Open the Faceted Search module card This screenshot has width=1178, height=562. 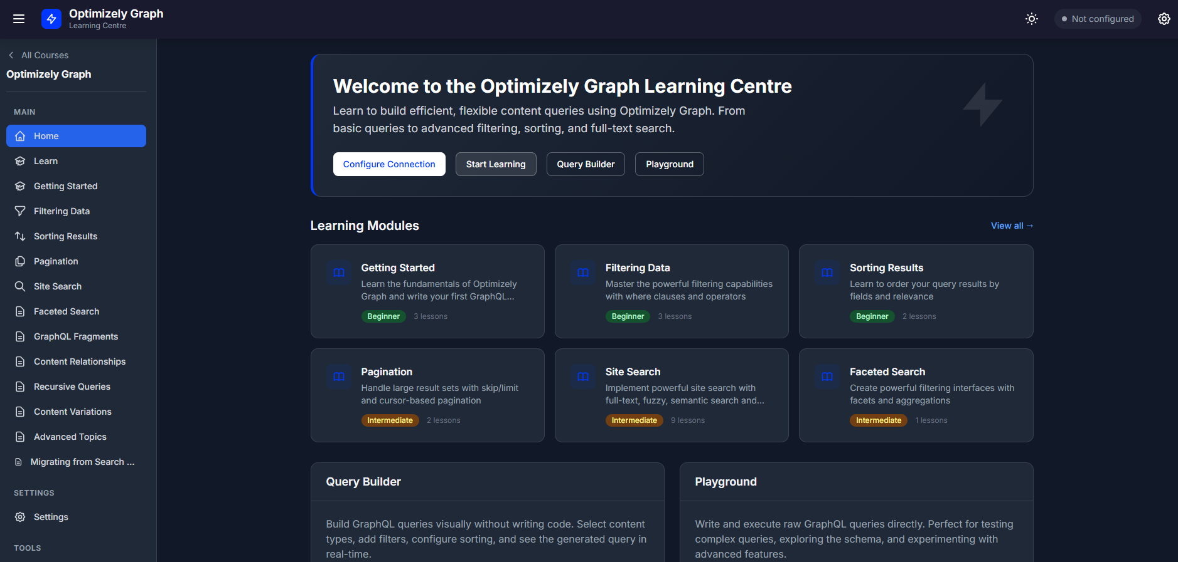pos(915,395)
